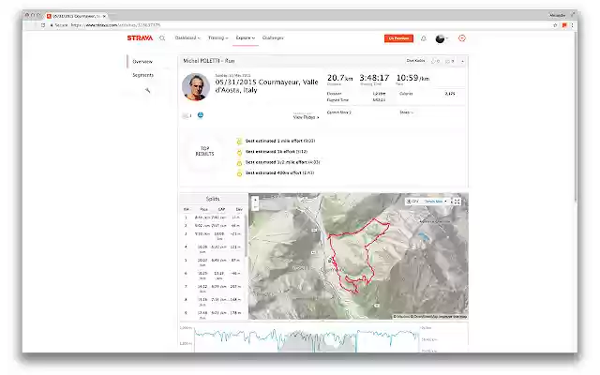Follow the View Flybys link

click(x=306, y=117)
